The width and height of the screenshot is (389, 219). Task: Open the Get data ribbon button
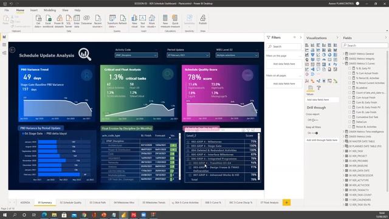[38, 21]
